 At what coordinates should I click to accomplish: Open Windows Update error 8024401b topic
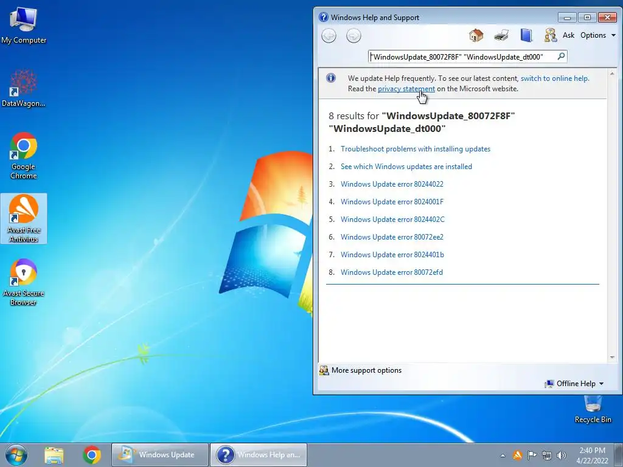click(x=392, y=255)
